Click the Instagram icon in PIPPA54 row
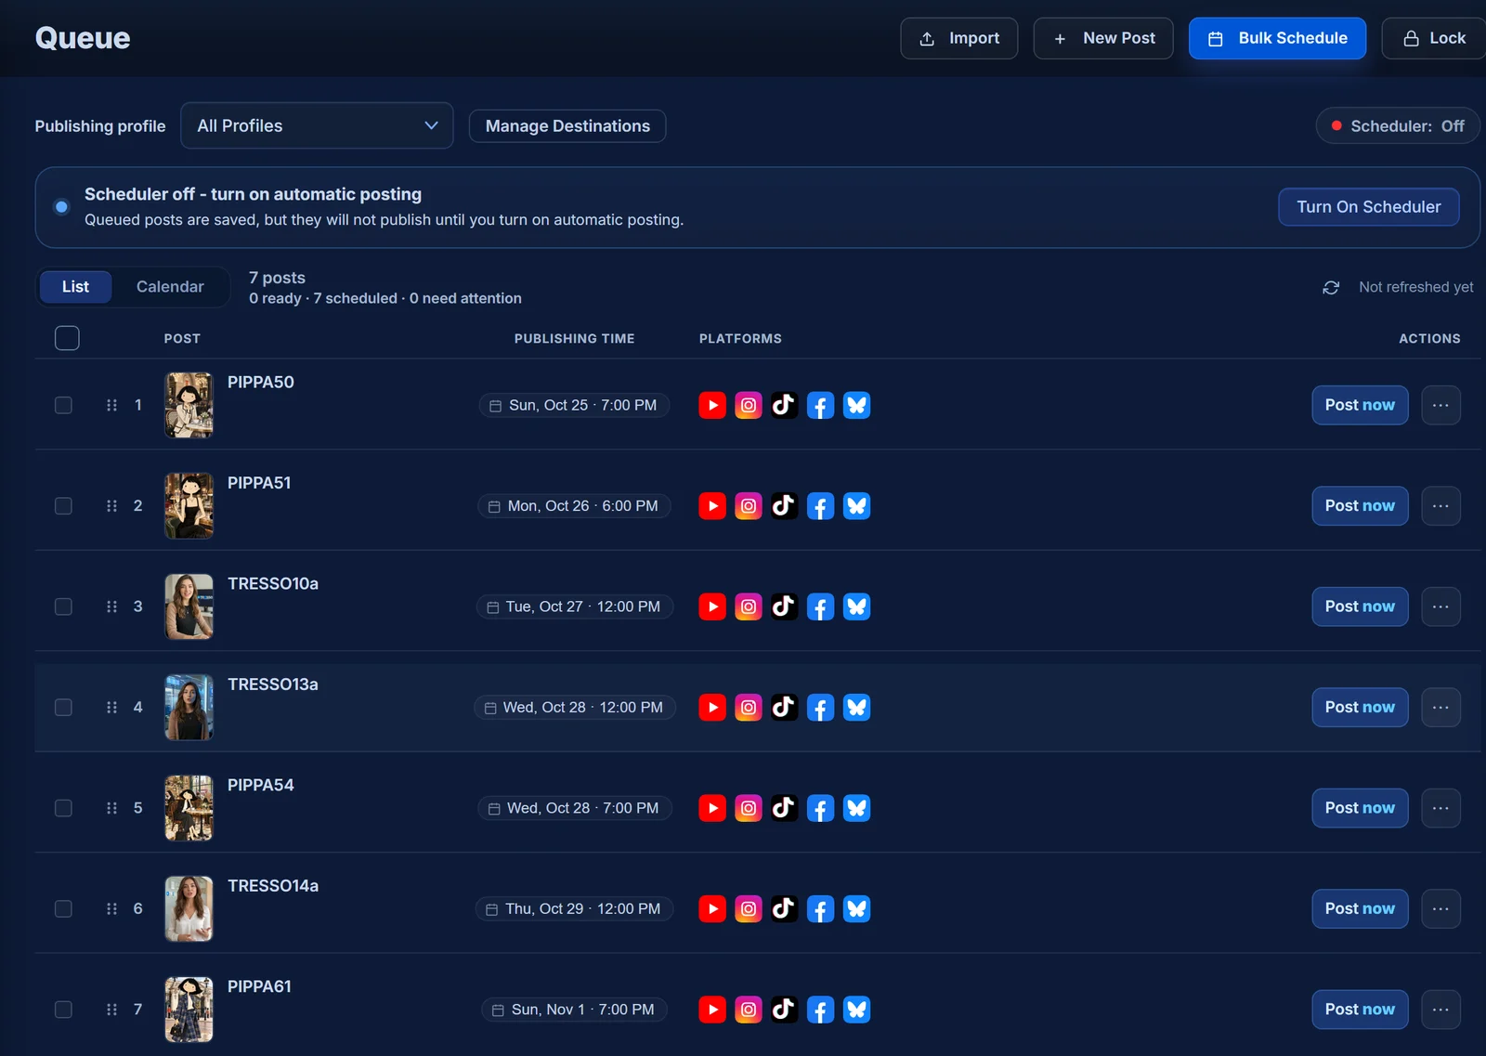The width and height of the screenshot is (1486, 1056). [749, 808]
